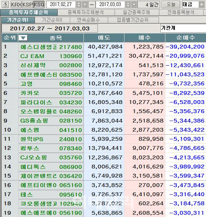
Task: Click the buy value 9,007,776
Action: (148, 148)
